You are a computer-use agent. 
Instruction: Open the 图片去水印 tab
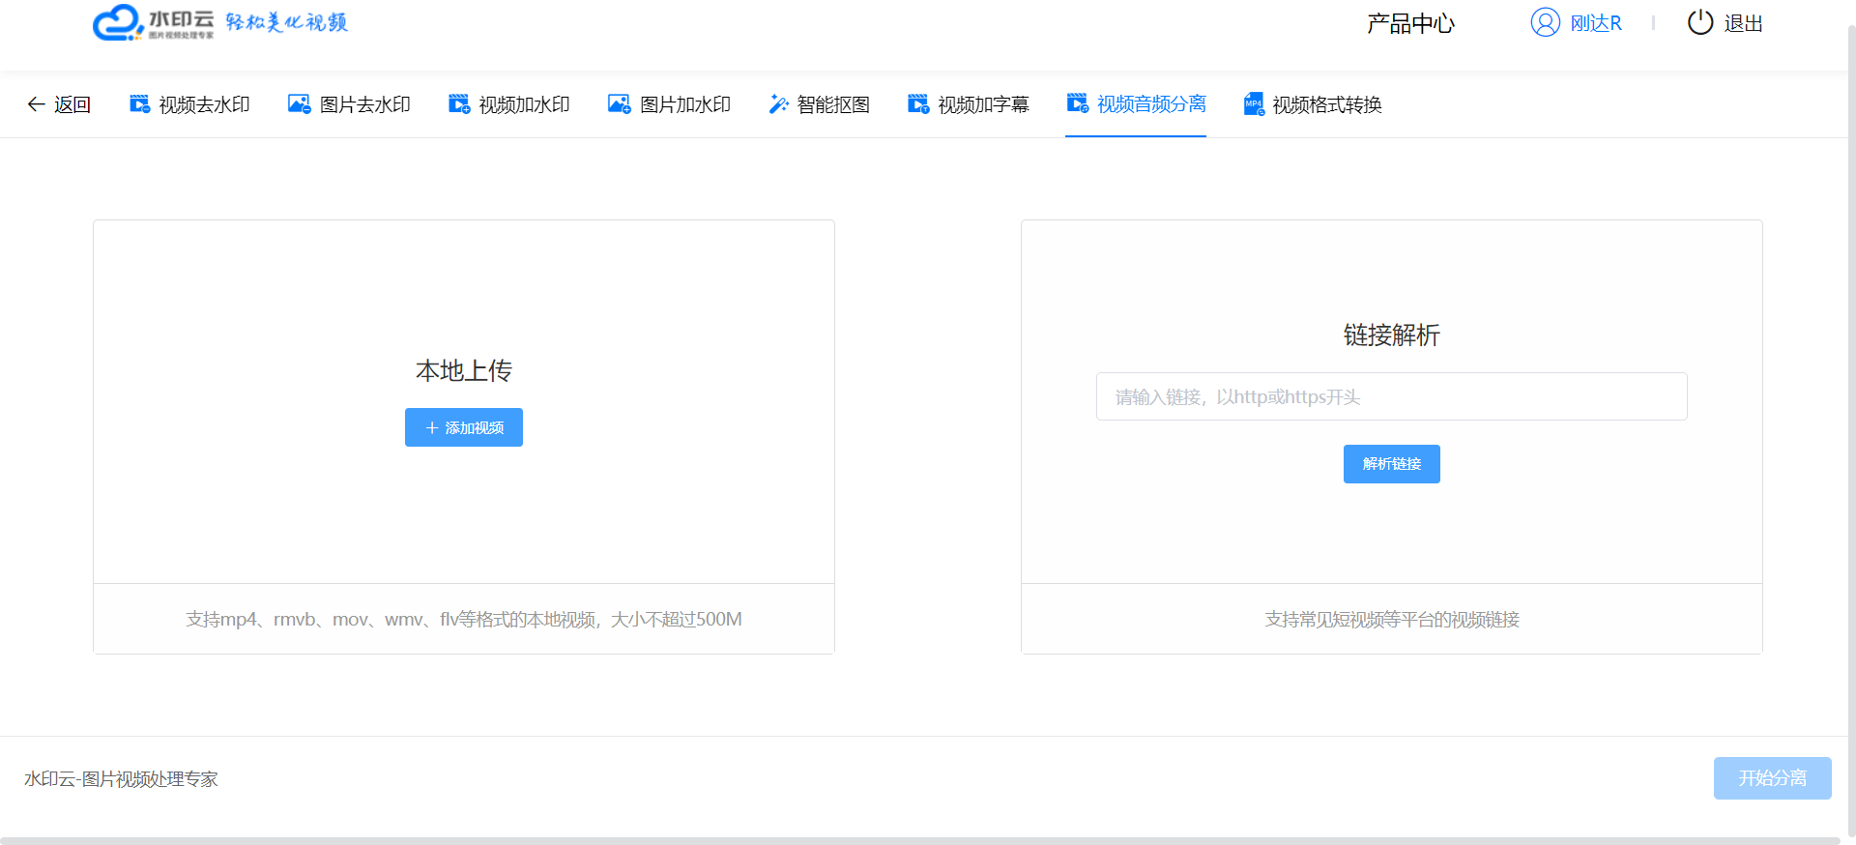coord(349,104)
